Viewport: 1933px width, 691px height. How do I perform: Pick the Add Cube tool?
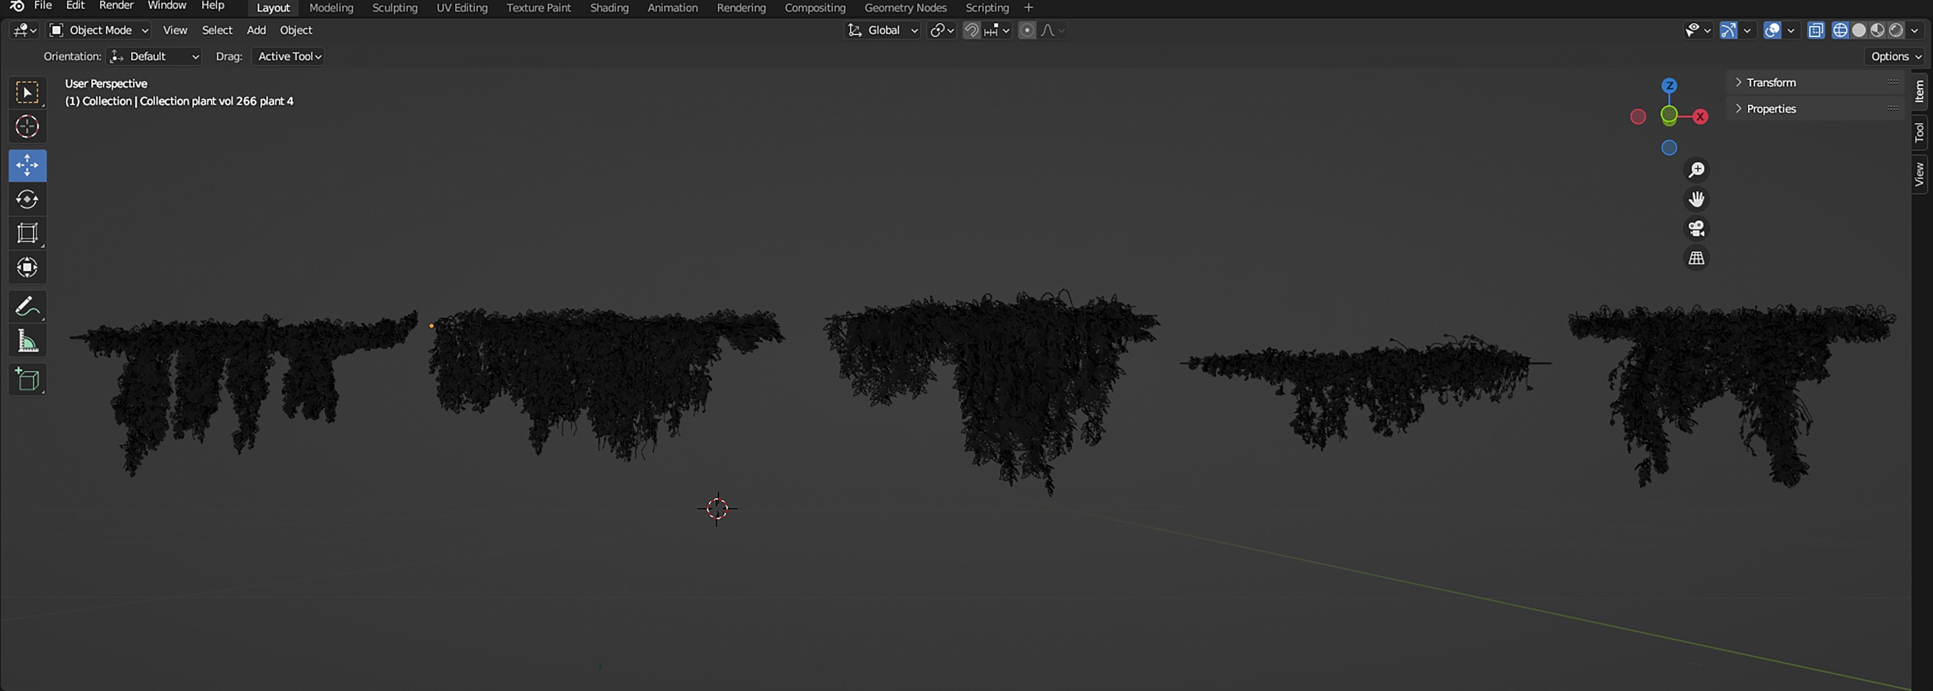[x=28, y=380]
